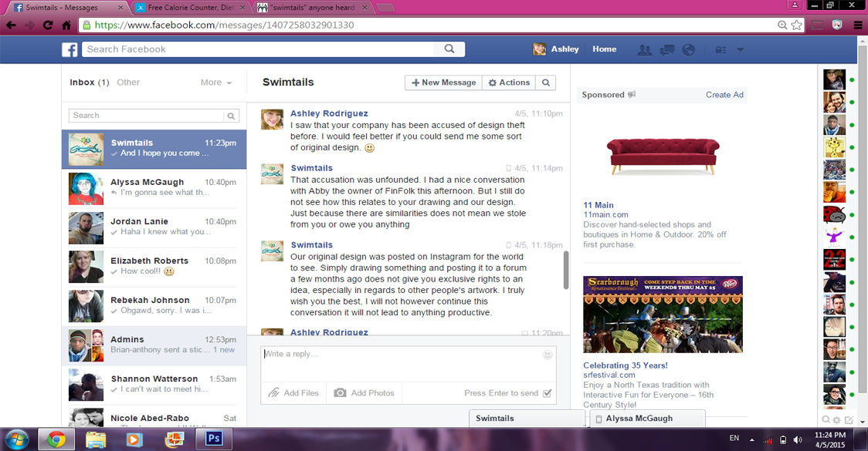Screen dimensions: 868x451
Task: Click the search magnifier beside Actions
Action: coord(545,82)
